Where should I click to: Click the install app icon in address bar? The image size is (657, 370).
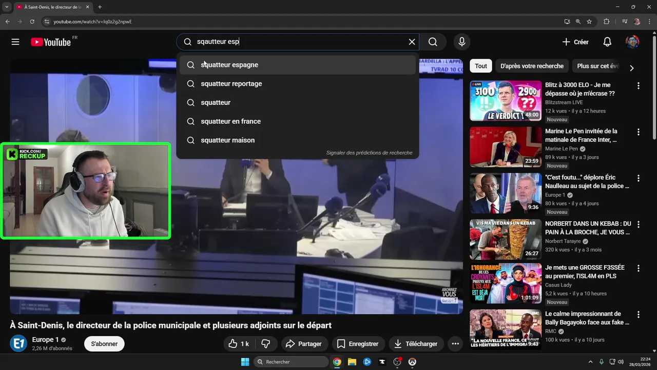pos(567,22)
